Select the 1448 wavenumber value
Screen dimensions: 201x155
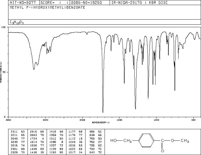(x=33, y=149)
